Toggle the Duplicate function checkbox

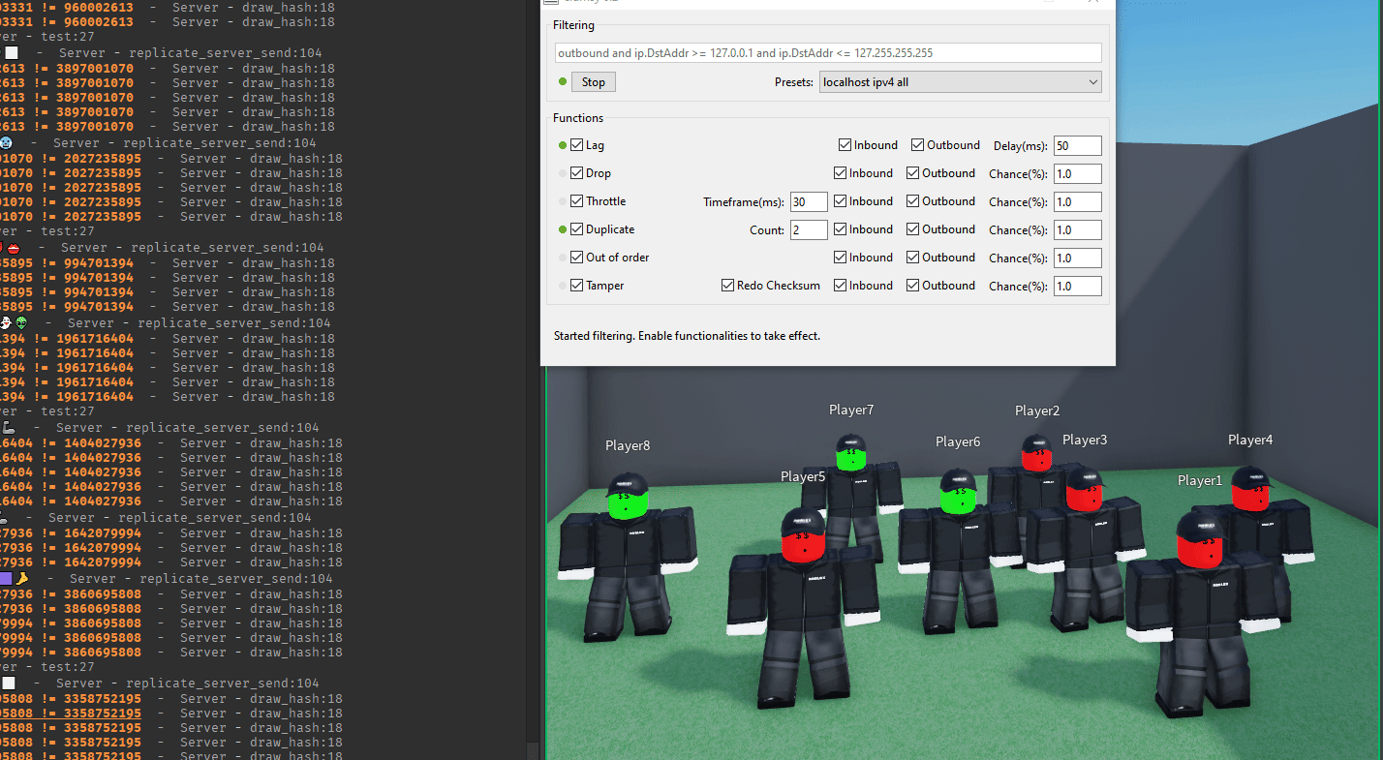coord(577,229)
